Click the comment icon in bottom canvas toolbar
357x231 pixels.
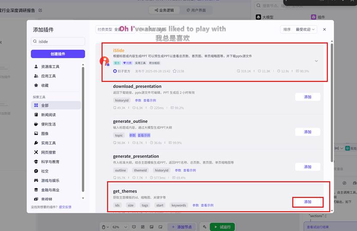click(x=134, y=227)
